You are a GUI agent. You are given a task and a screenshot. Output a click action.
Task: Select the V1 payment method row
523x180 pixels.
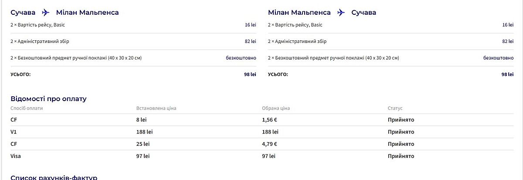click(x=14, y=132)
